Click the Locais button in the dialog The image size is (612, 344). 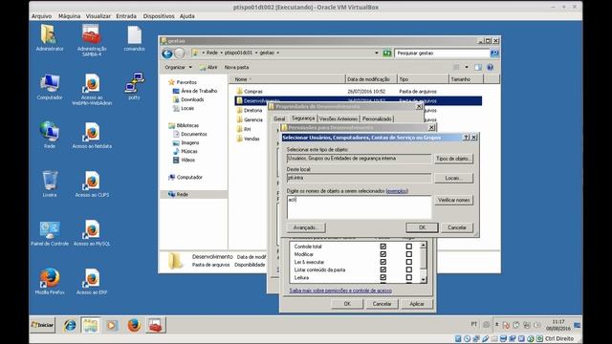453,178
